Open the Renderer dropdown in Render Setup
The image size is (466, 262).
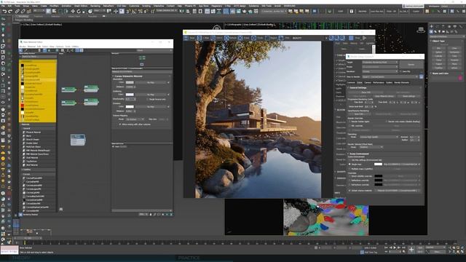pos(380,71)
